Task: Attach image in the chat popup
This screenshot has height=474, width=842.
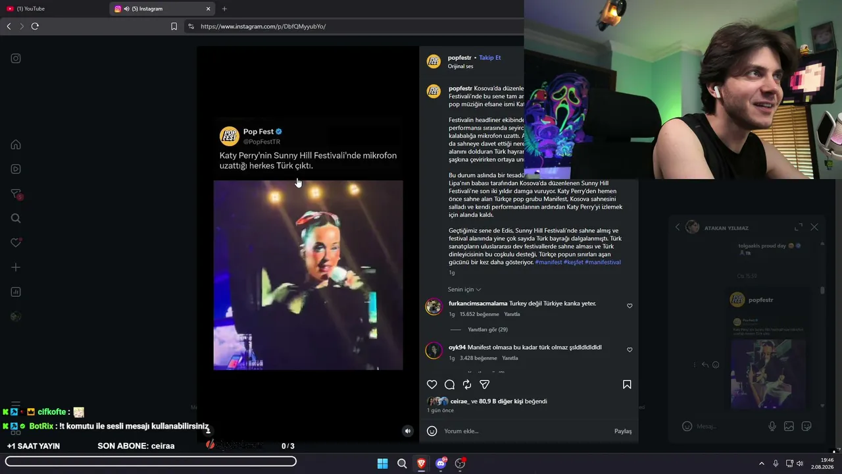Action: 789,426
